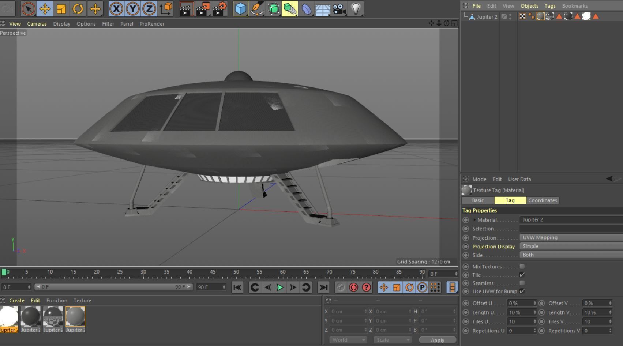Enable the Mix Textures checkbox
The height and width of the screenshot is (346, 623).
[522, 267]
